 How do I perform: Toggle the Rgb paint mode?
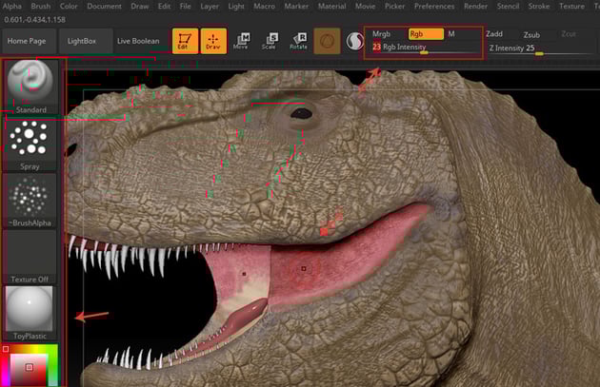click(426, 33)
